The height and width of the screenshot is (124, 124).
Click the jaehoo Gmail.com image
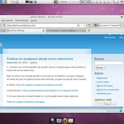point(106,104)
